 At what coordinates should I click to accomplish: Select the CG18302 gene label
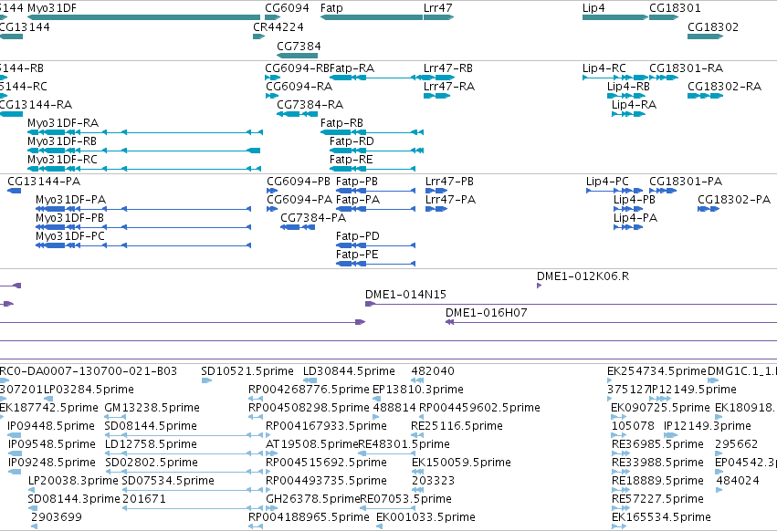[713, 26]
